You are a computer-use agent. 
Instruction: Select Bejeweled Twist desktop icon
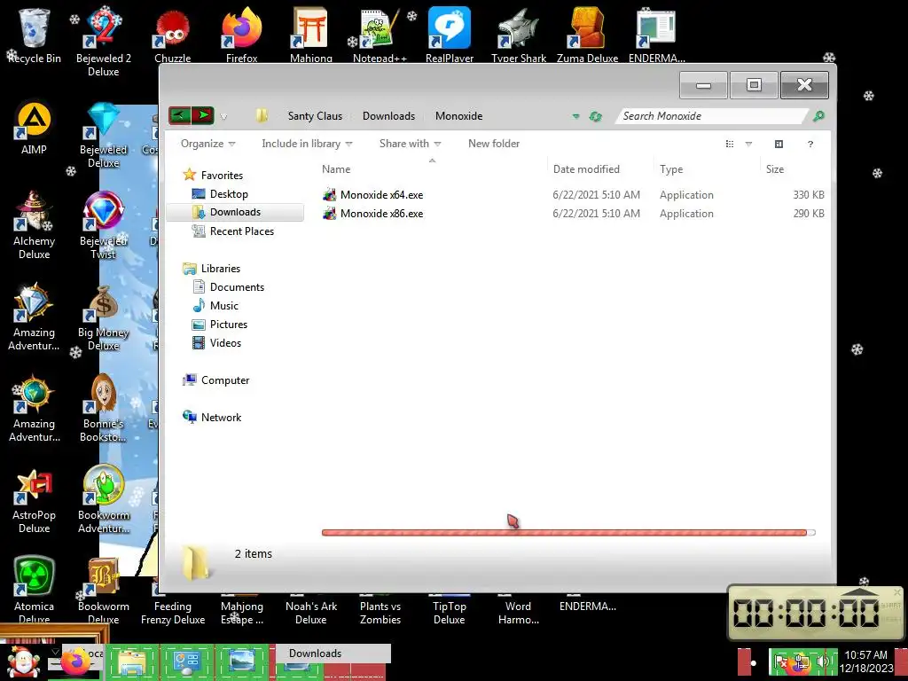104,226
